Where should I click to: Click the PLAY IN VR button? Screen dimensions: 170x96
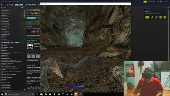pos(31,18)
